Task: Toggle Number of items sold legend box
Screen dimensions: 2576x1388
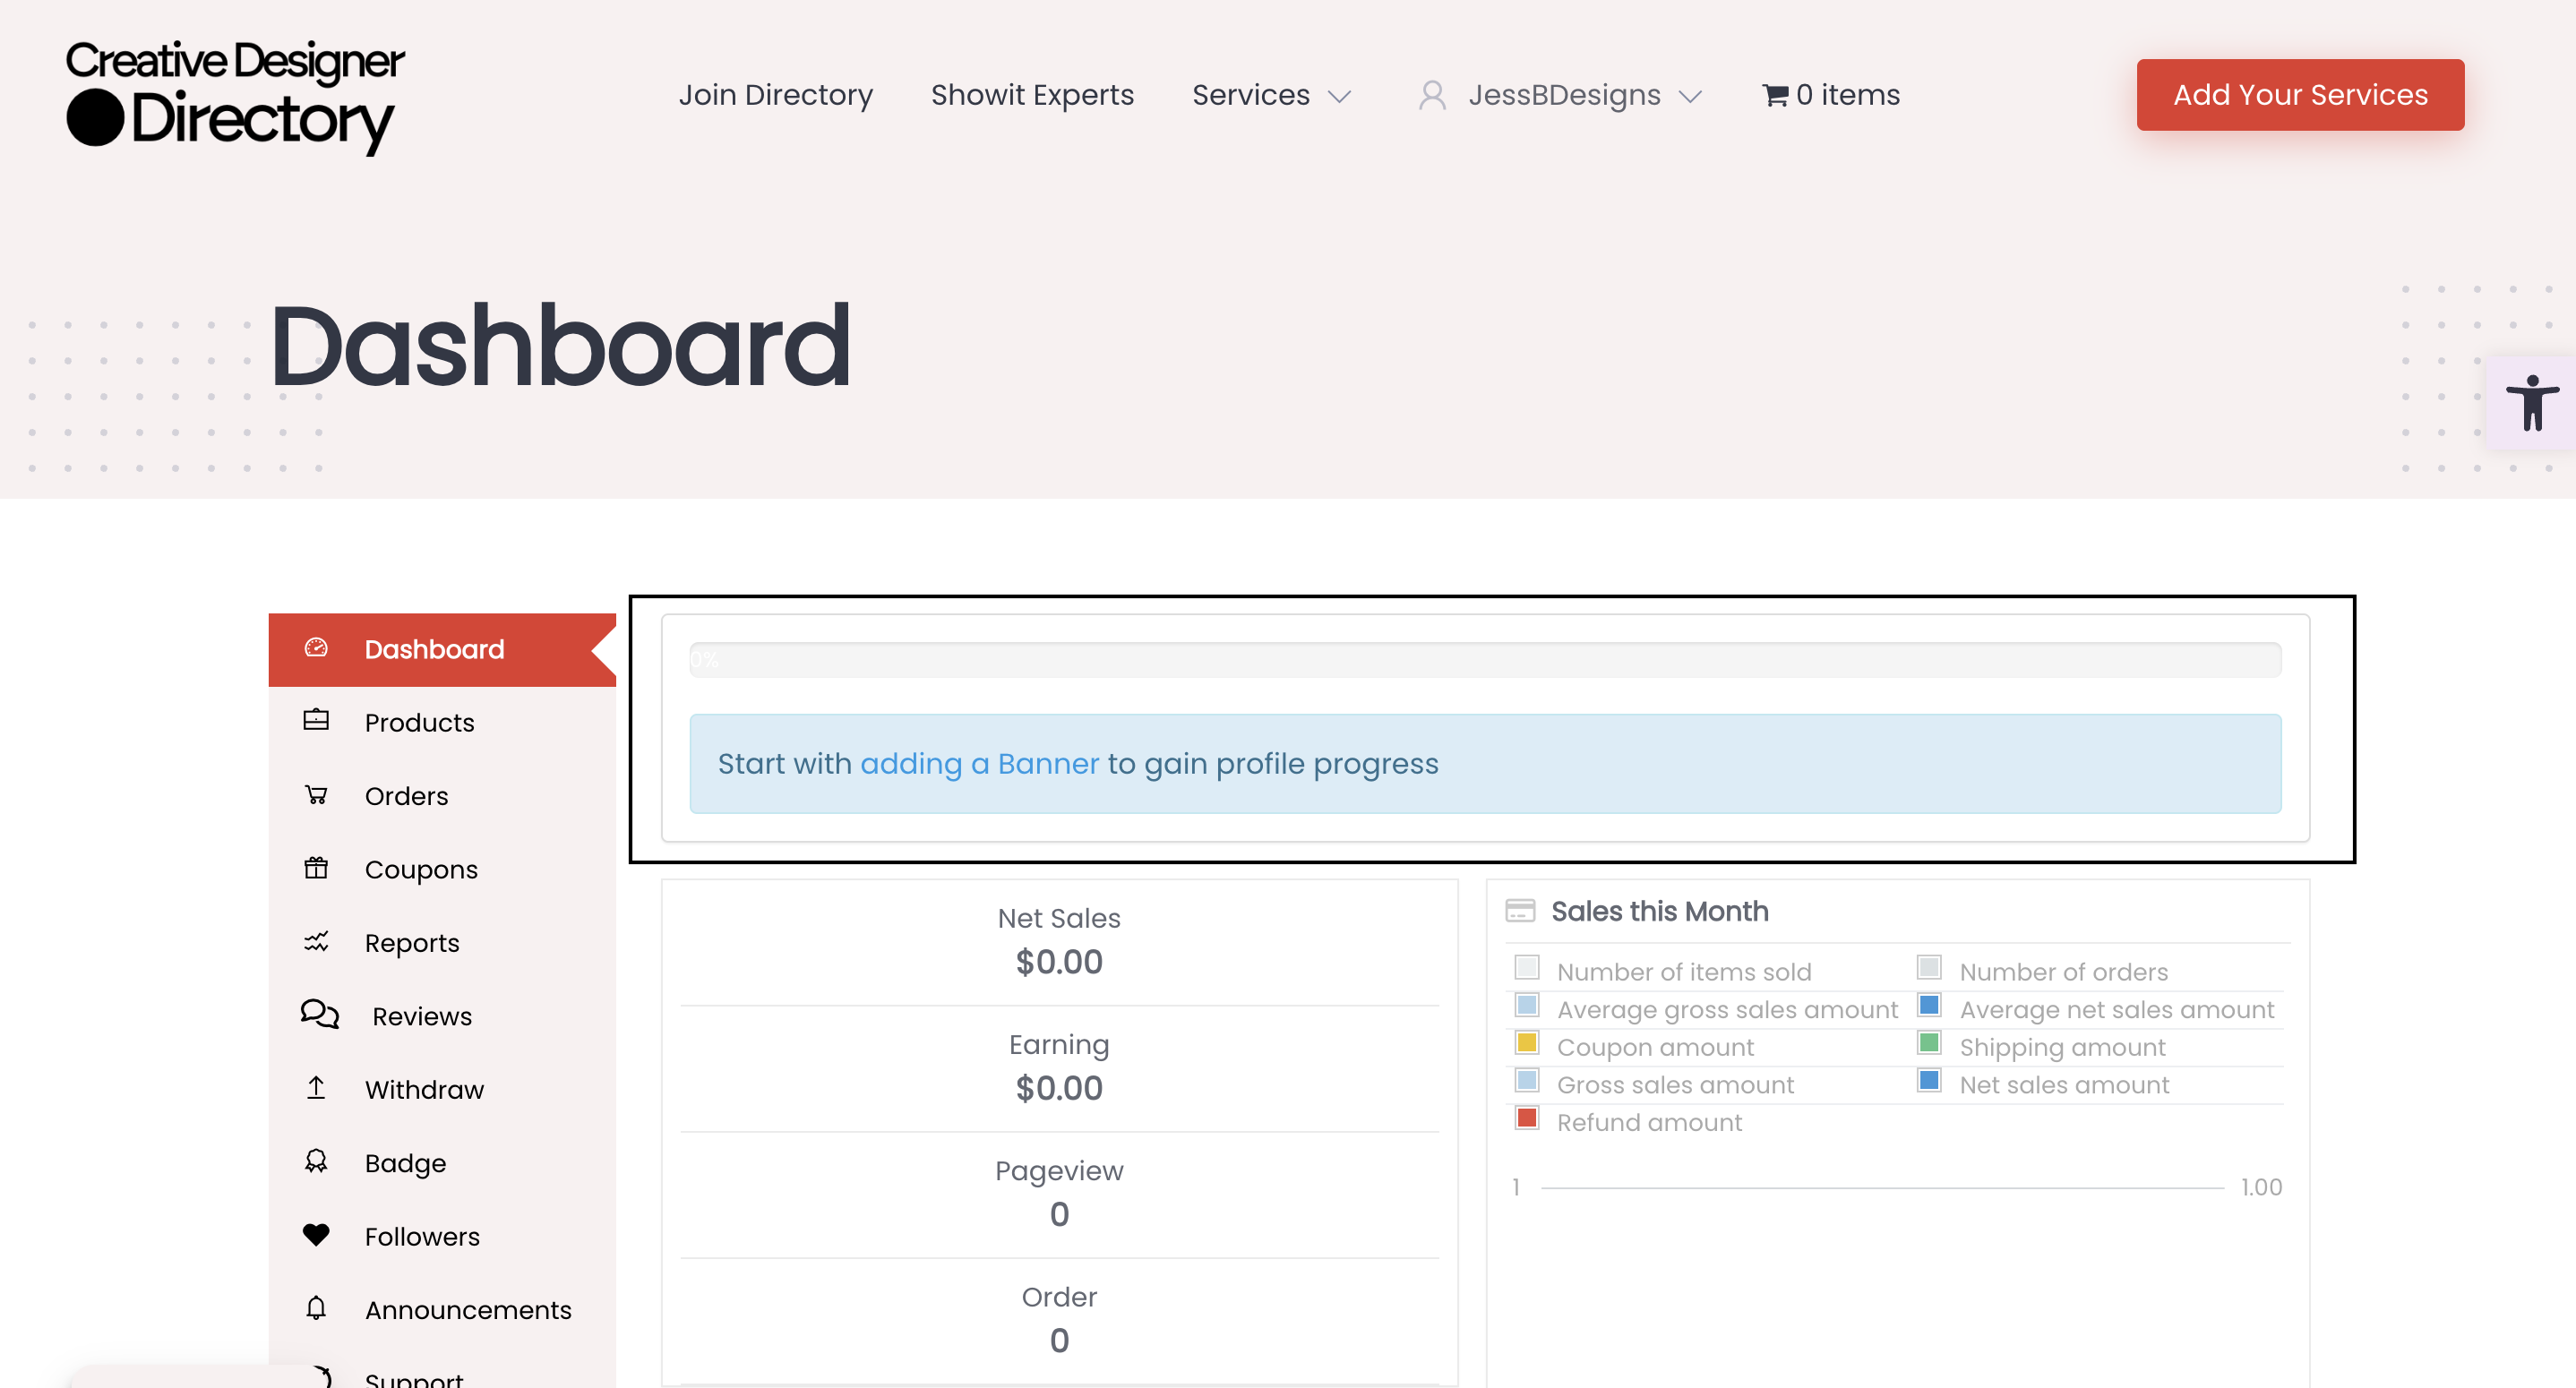Action: click(1526, 967)
